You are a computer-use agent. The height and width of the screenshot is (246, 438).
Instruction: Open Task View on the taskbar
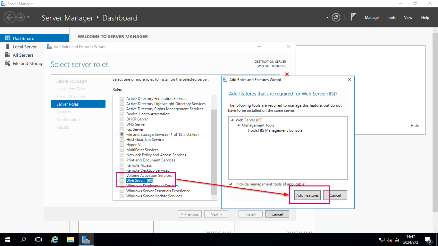click(38, 240)
